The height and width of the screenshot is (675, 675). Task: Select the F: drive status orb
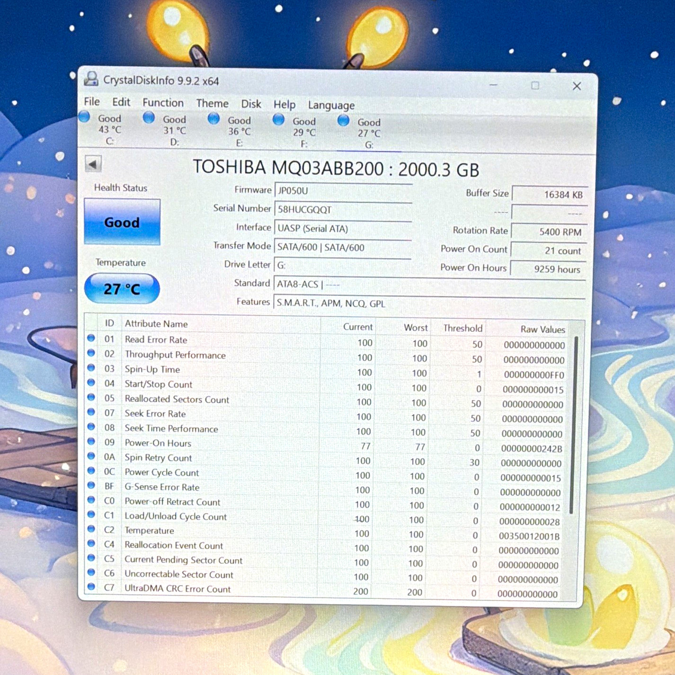(x=278, y=120)
